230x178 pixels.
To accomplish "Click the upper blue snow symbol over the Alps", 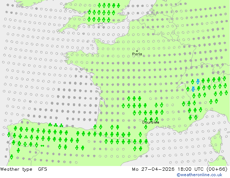I will tap(198, 81).
